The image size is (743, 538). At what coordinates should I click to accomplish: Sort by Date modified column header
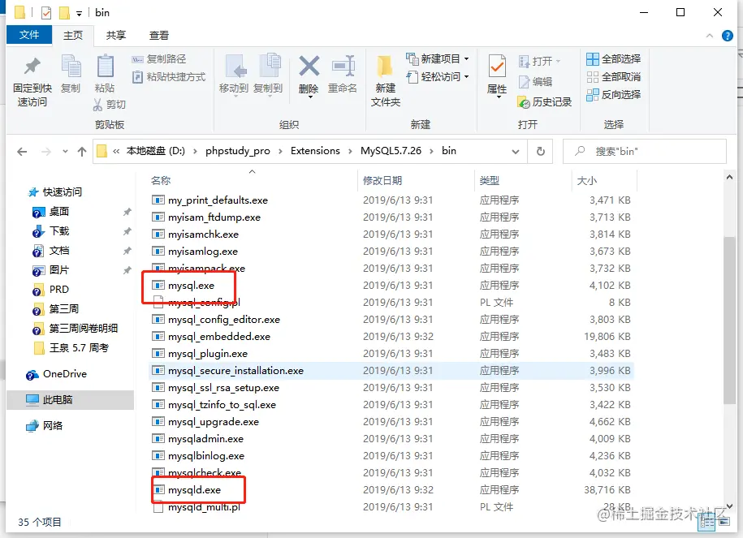pyautogui.click(x=383, y=180)
